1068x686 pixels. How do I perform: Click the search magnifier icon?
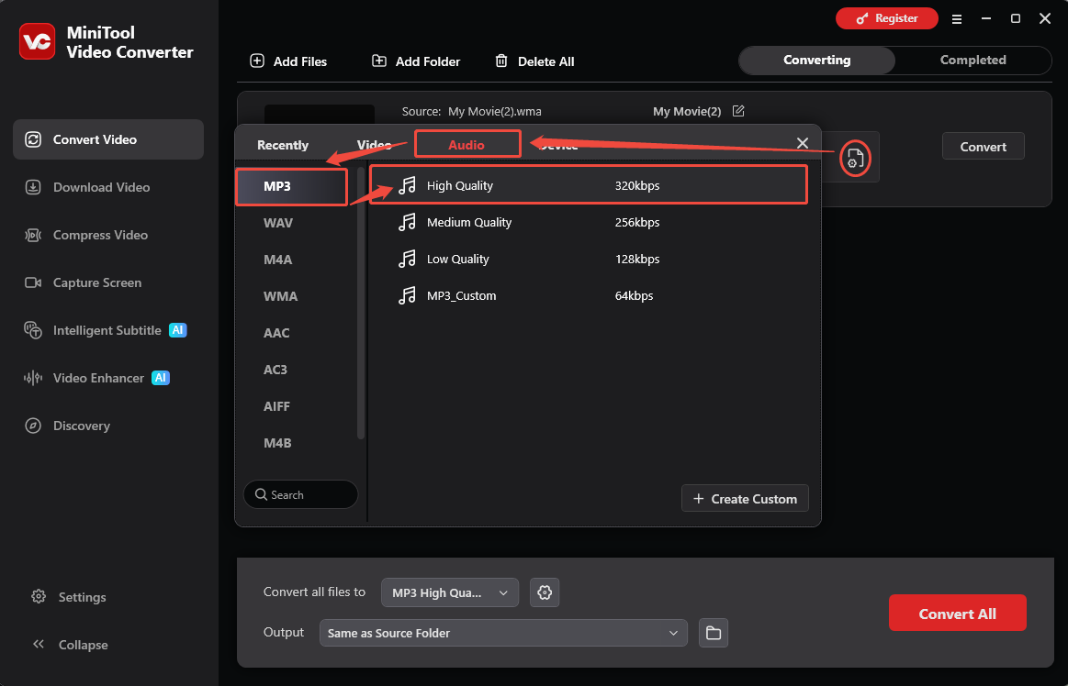pos(261,494)
